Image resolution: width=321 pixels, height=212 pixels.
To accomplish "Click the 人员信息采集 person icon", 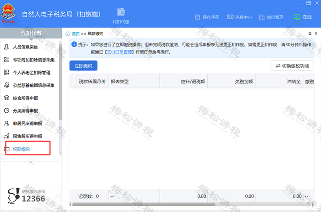I will point(6,47).
